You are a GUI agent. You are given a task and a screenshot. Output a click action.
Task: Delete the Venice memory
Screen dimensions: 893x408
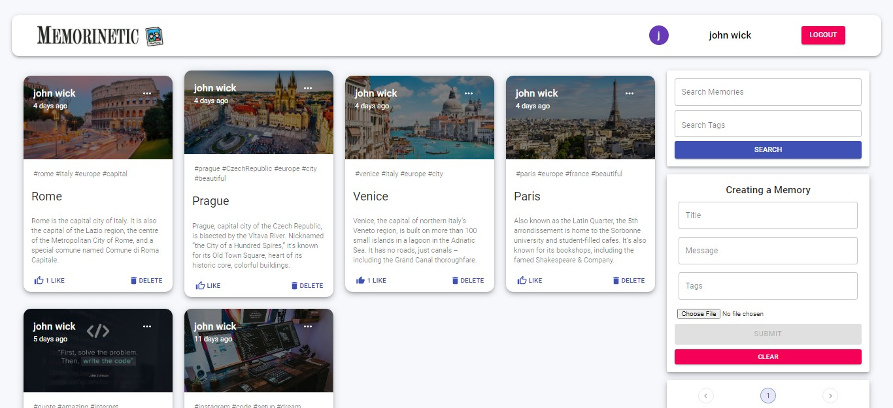[x=467, y=281]
